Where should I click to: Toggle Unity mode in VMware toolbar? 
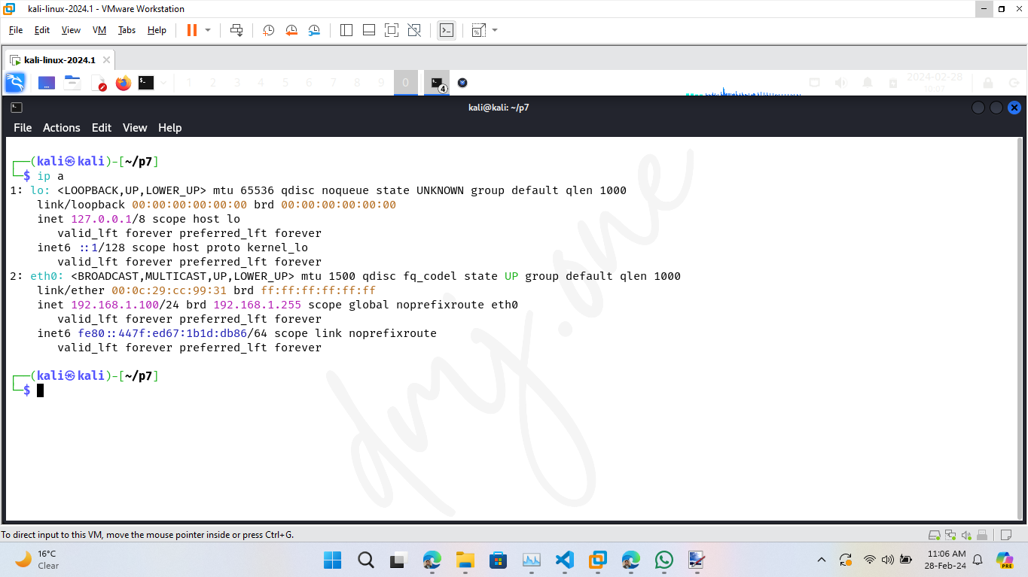(x=414, y=30)
